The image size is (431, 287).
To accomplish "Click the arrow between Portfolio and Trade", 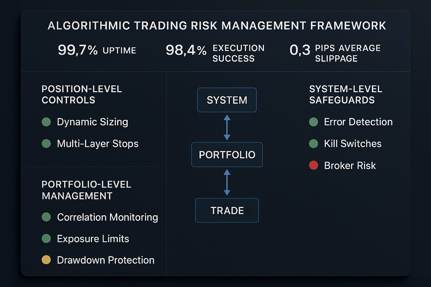I will 227,182.
